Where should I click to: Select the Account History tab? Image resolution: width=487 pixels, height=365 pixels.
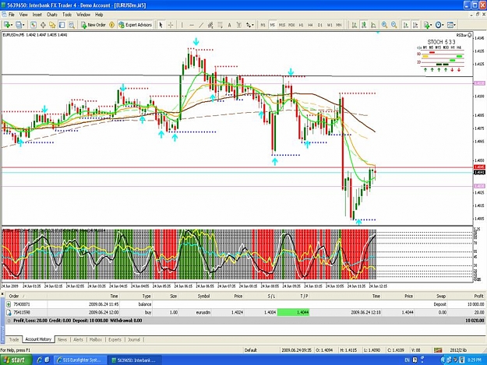(x=38, y=339)
